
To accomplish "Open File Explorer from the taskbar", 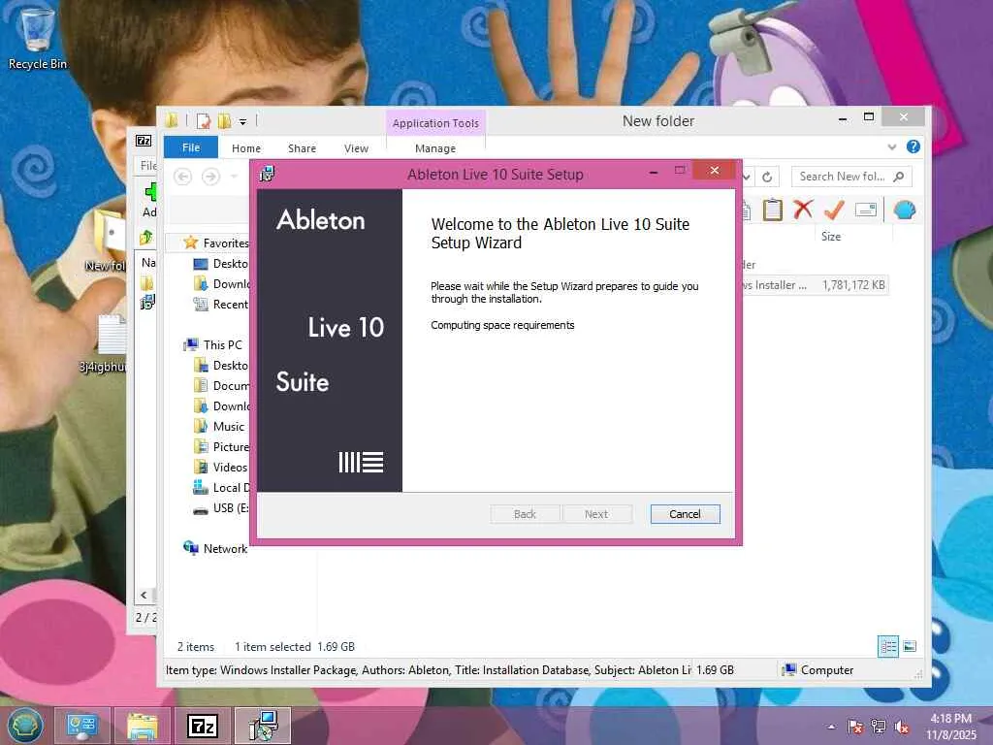I will point(142,726).
